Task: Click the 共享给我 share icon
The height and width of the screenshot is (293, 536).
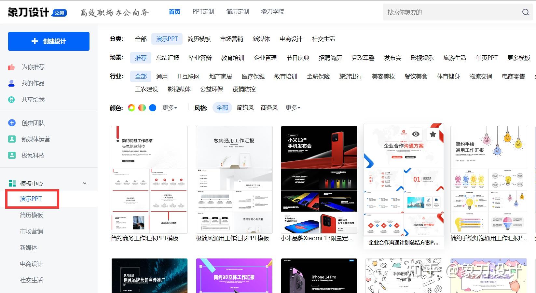Action: pyautogui.click(x=11, y=100)
